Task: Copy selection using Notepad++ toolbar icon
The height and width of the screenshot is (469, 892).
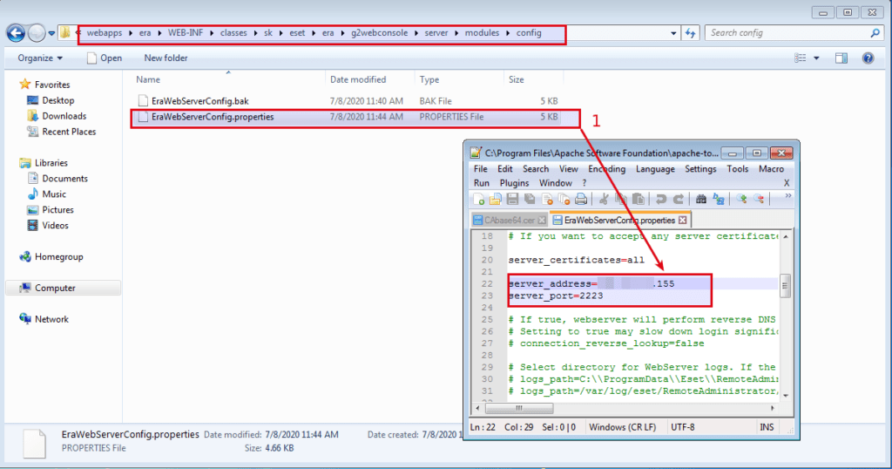Action: 621,200
